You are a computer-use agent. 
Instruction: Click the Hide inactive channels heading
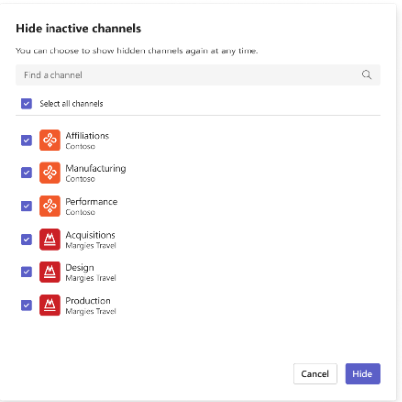[78, 28]
